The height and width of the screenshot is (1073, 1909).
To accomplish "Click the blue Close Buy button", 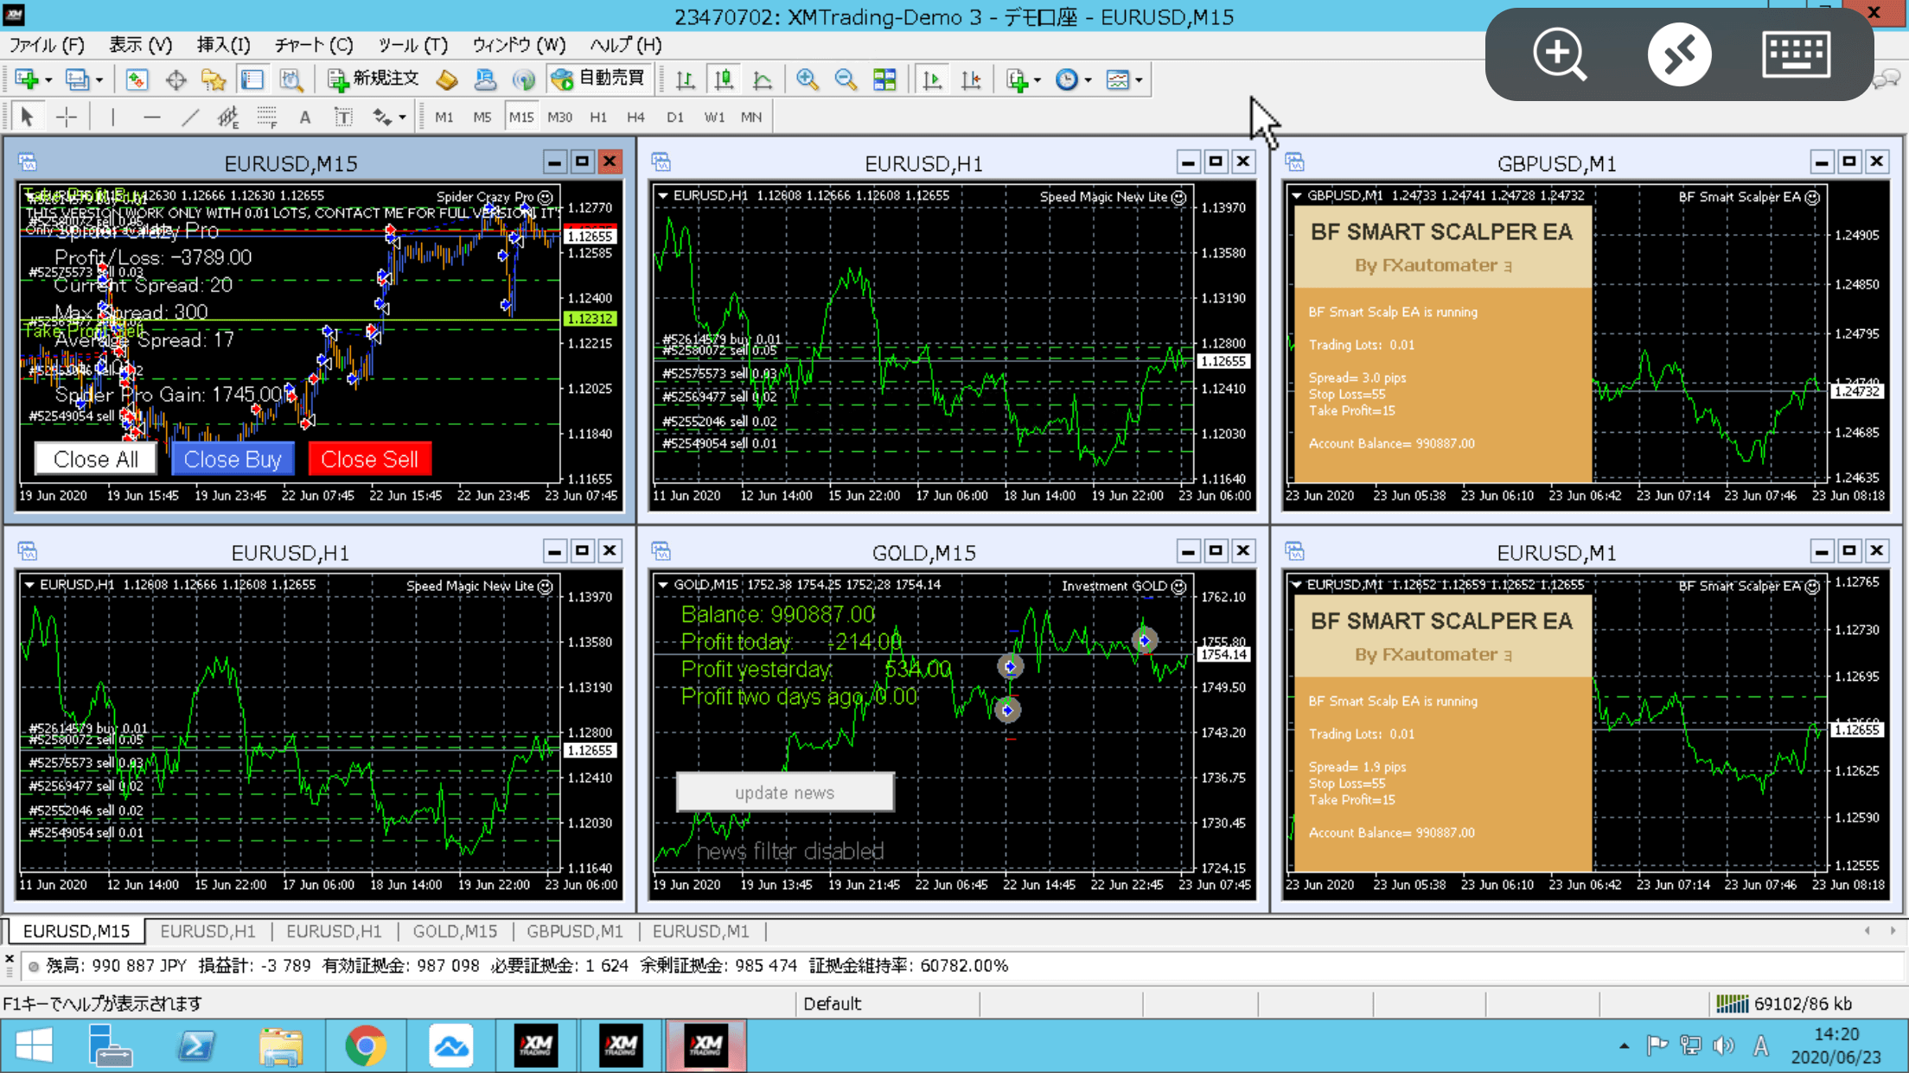I will tap(233, 459).
